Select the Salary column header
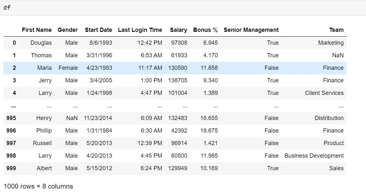The image size is (366, 194). [x=178, y=30]
